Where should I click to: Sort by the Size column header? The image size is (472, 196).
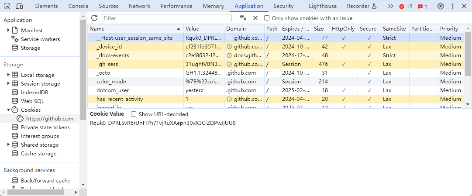tap(321, 29)
